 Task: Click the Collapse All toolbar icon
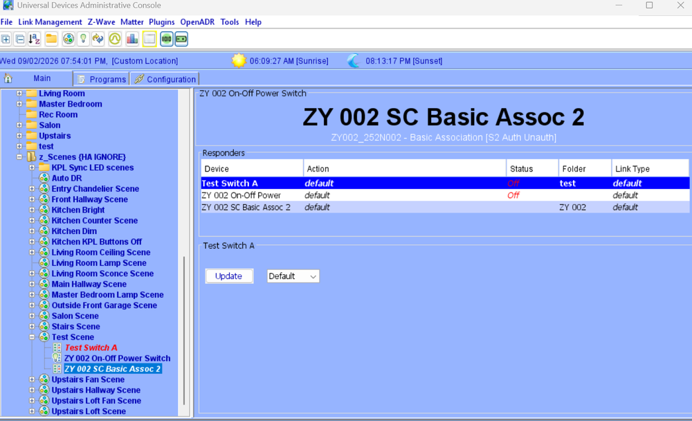click(x=20, y=39)
